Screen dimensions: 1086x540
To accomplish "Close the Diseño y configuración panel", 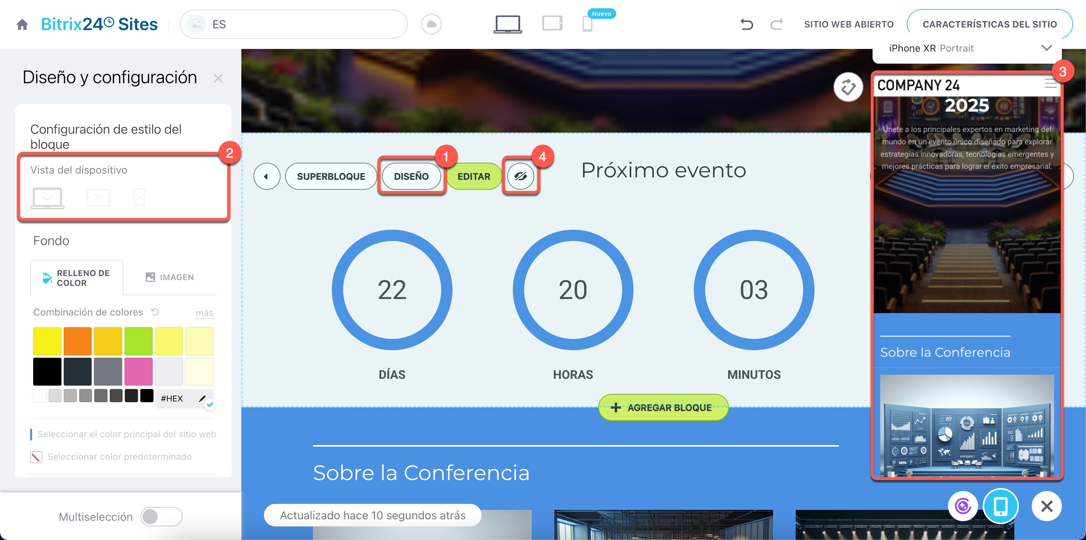I will pyautogui.click(x=218, y=78).
